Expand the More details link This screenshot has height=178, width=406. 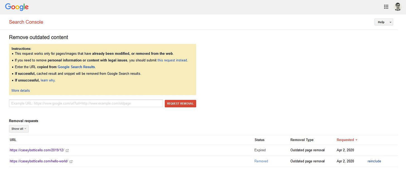(21, 90)
